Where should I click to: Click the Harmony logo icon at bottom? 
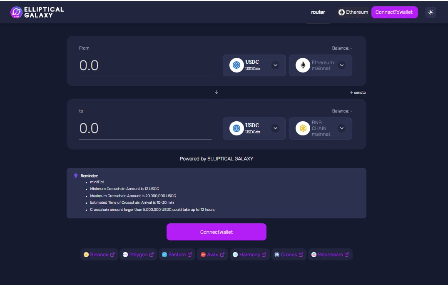click(x=235, y=255)
